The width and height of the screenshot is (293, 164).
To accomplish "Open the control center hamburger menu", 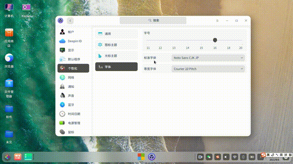I will (217, 20).
